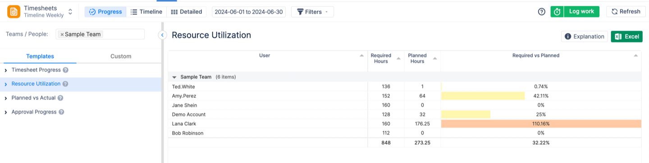Remove Sample Team tag with the x

click(x=62, y=35)
